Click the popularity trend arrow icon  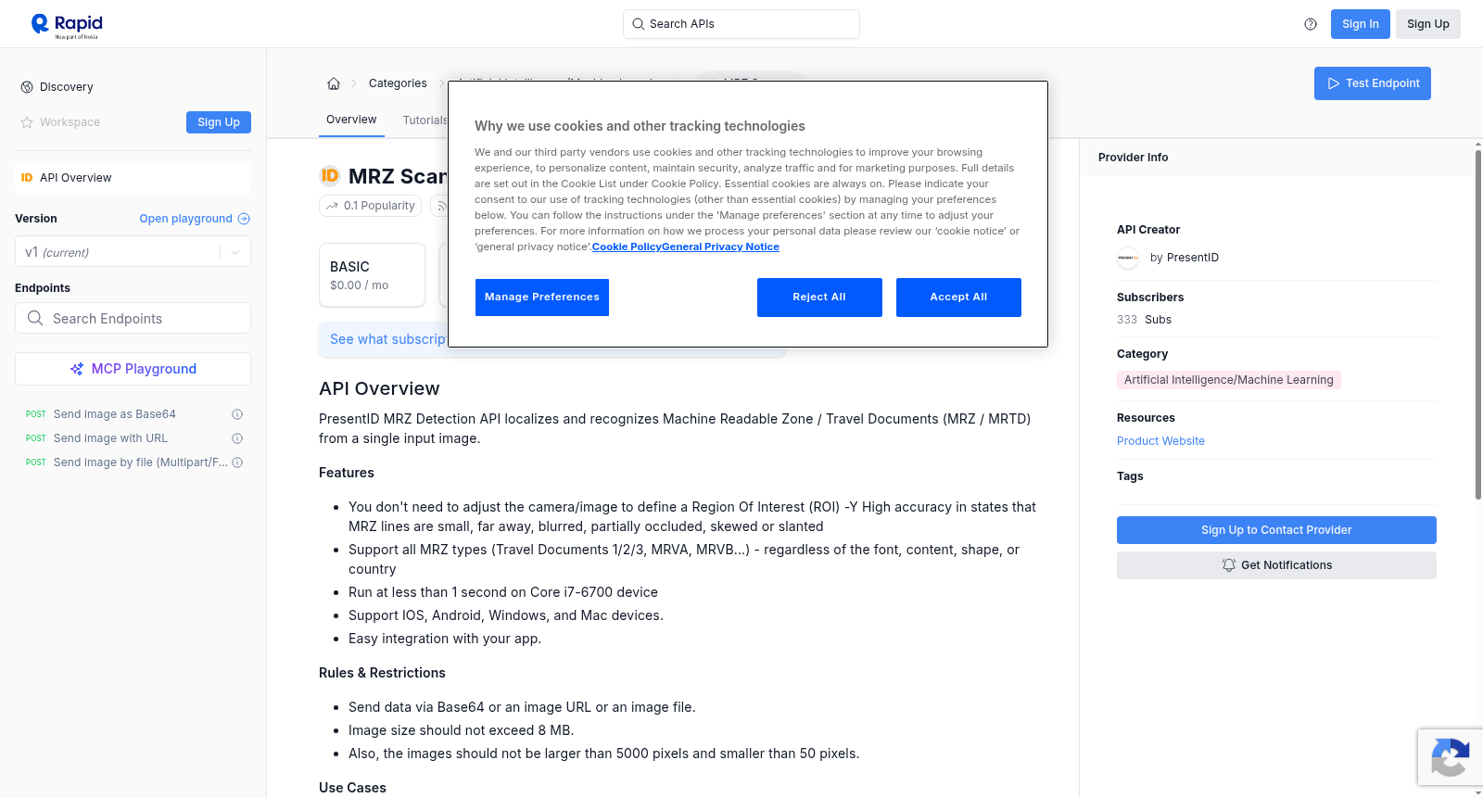point(332,206)
